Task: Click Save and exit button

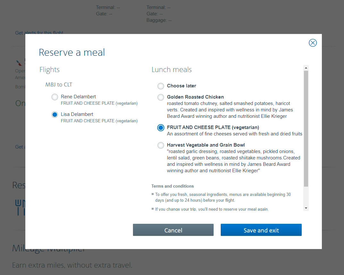Action: click(x=261, y=230)
